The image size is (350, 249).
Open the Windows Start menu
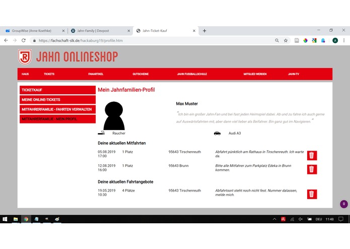tap(5, 219)
